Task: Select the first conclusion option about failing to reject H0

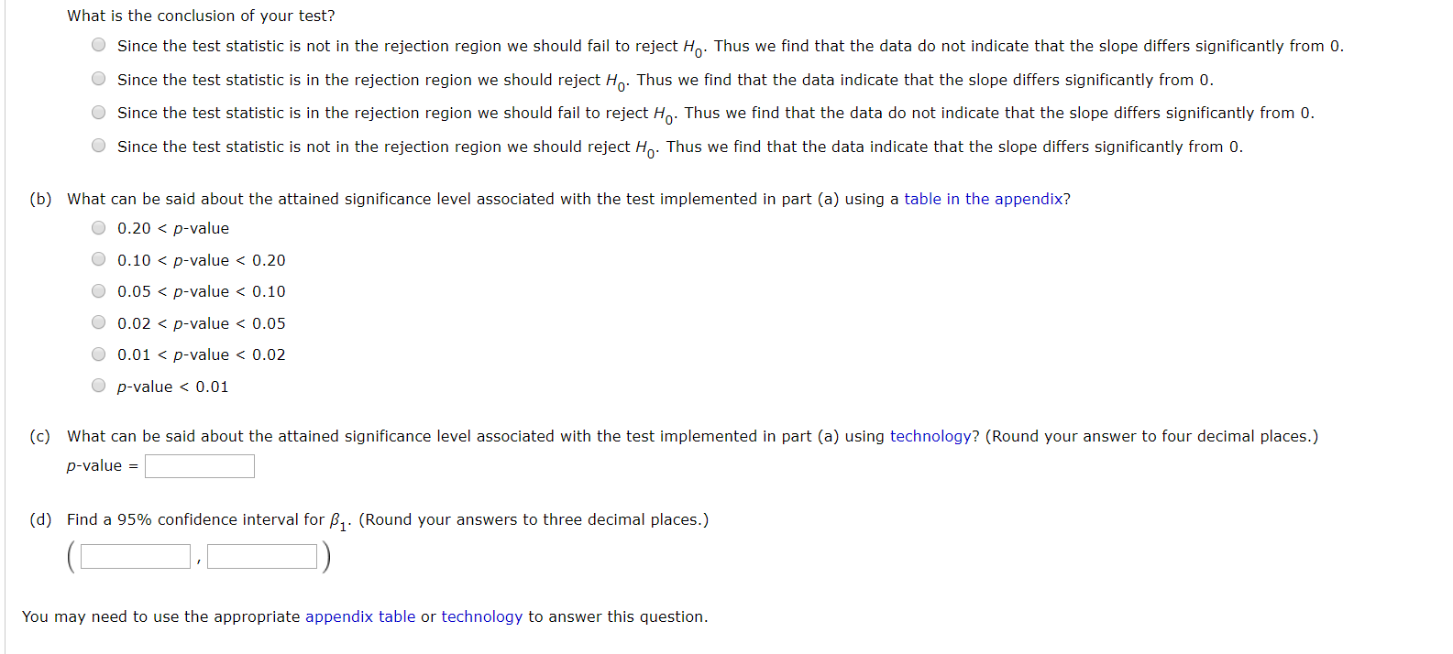Action: click(x=98, y=44)
